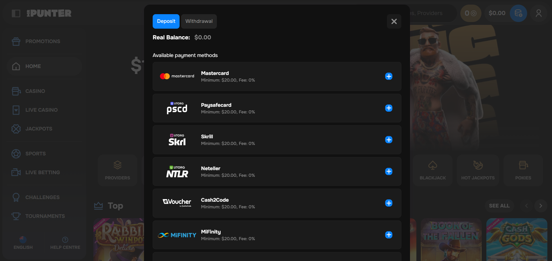Expand the Skrill deposit option
The image size is (552, 261).
pos(389,140)
